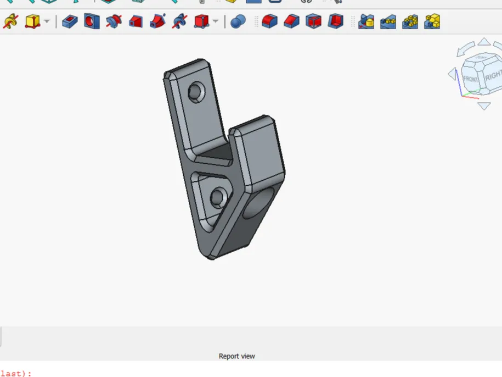Click navigation cube counterclockwise rotate arrow
Screen dimensions: 502x377
click(465, 49)
